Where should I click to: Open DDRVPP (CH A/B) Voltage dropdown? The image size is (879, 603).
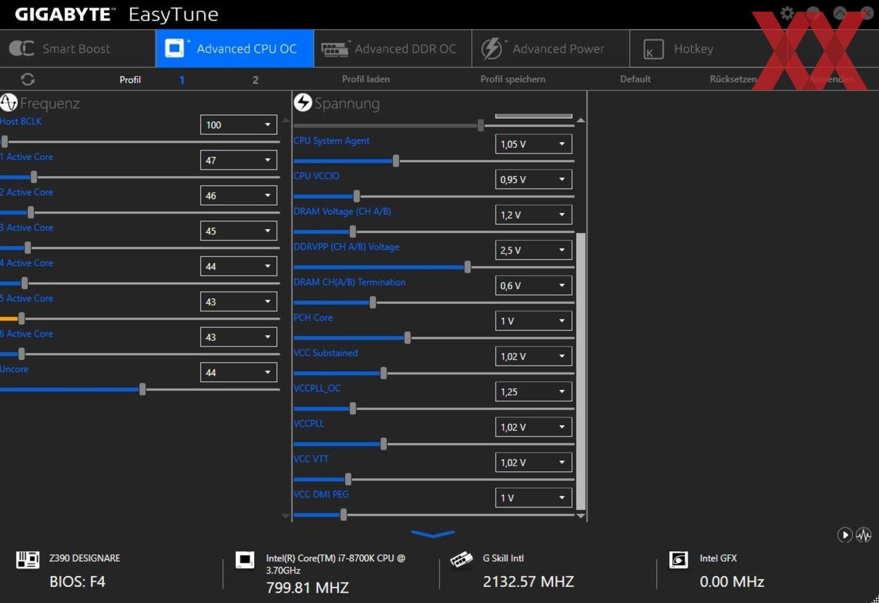(533, 250)
